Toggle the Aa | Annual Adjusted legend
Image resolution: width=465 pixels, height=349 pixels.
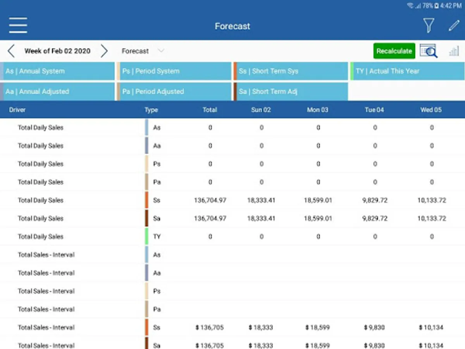(x=57, y=92)
